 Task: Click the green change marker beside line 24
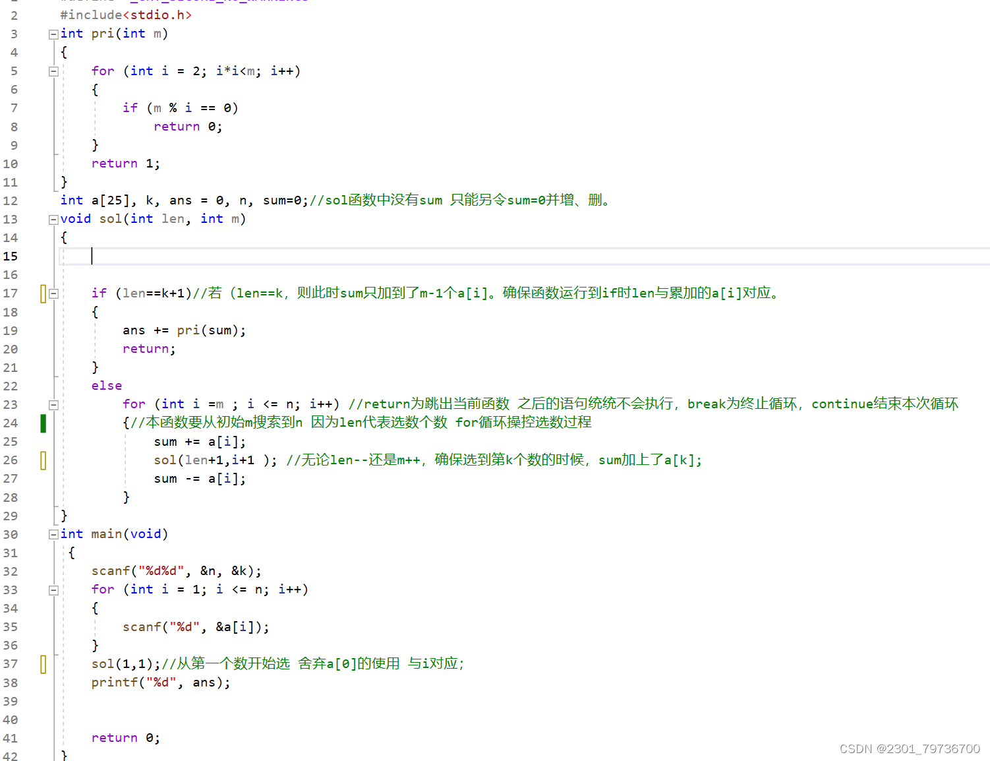[x=44, y=423]
